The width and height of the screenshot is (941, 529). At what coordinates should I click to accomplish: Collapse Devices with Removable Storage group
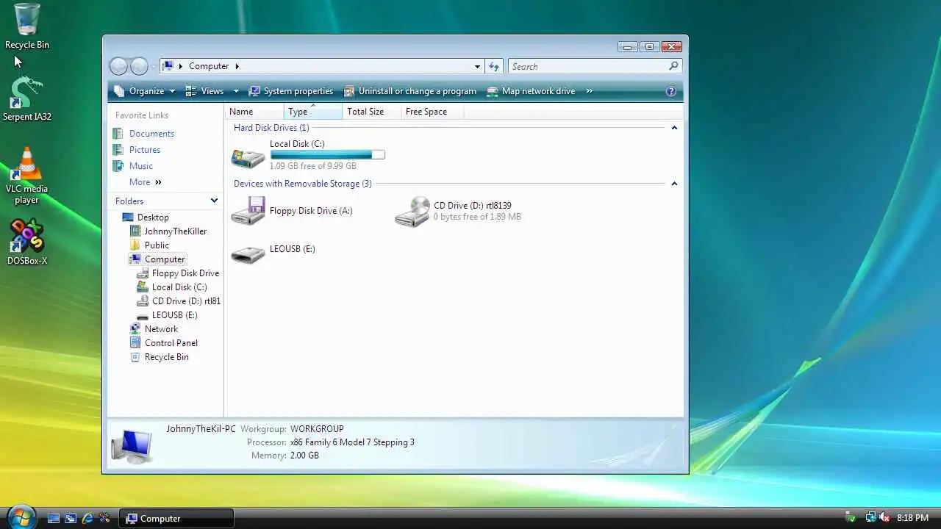[x=674, y=184]
